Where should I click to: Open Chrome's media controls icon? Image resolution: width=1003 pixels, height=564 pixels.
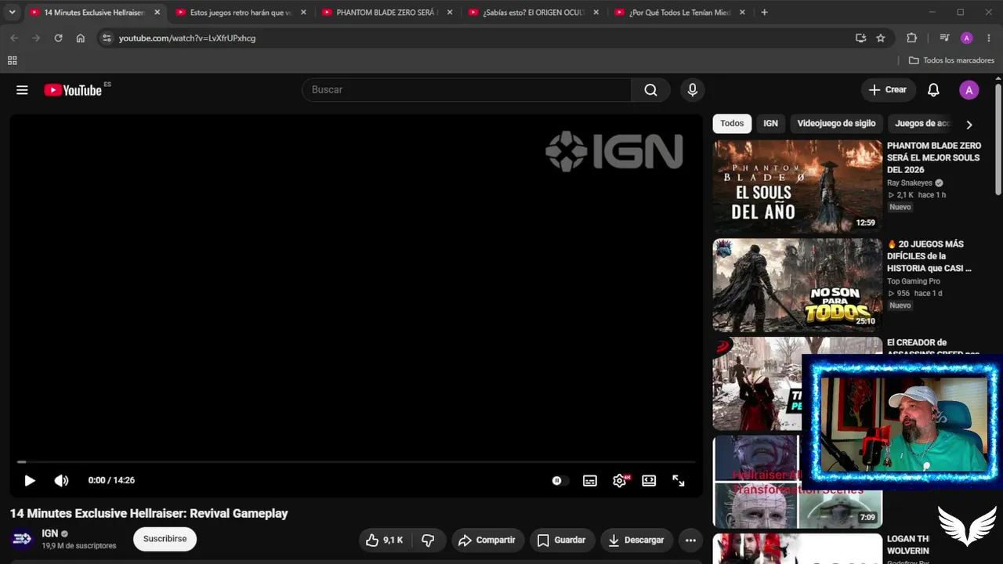click(x=944, y=38)
